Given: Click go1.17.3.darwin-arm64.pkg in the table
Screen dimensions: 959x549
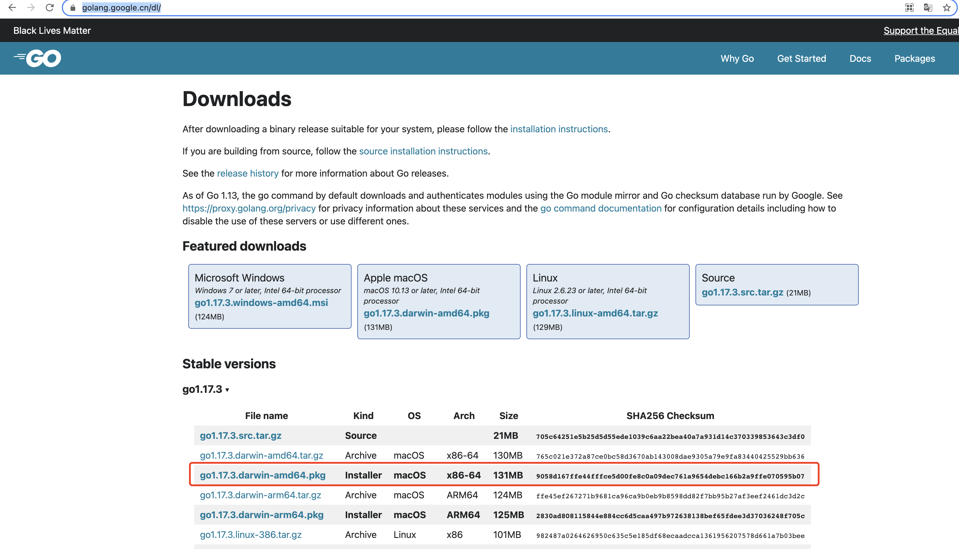Looking at the screenshot, I should (x=261, y=515).
